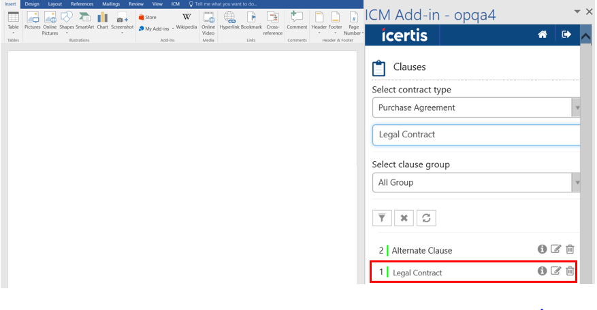Open the ICM ribbon tab
The height and width of the screenshot is (310, 597).
[176, 4]
